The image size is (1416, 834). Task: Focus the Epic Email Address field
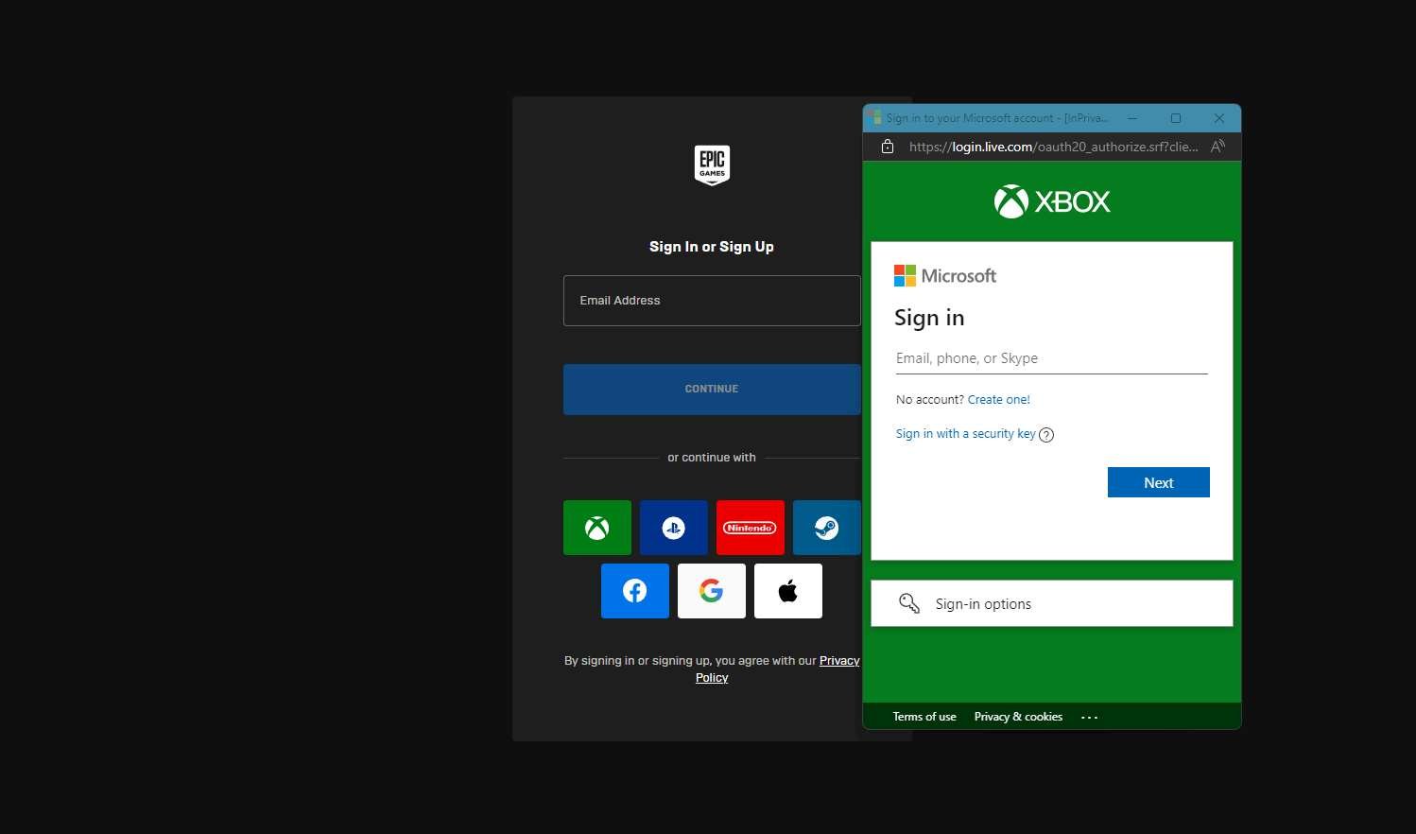click(712, 301)
